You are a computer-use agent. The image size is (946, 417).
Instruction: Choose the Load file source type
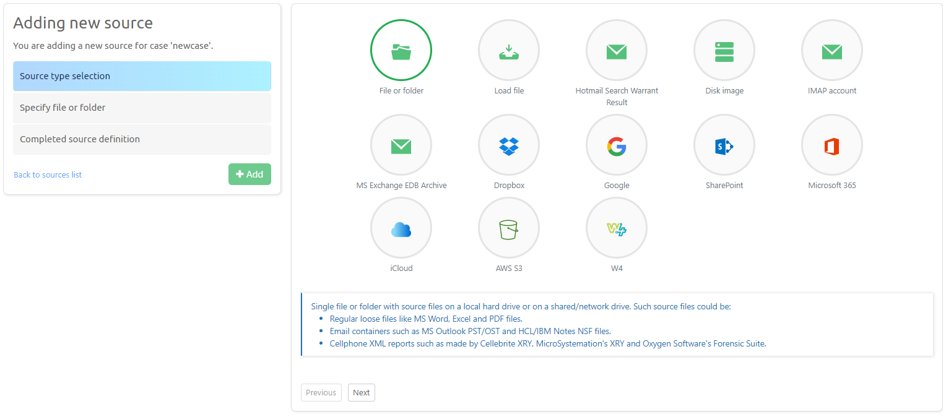pyautogui.click(x=508, y=50)
